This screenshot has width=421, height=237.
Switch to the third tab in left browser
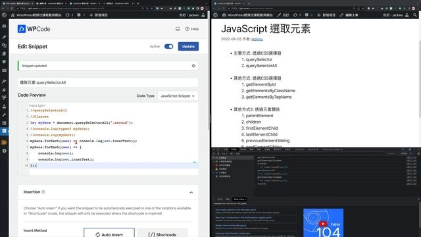point(85,3)
